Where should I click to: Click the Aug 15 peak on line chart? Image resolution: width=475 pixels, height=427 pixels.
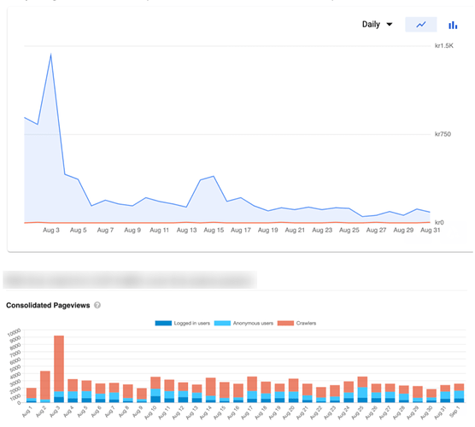point(214,176)
